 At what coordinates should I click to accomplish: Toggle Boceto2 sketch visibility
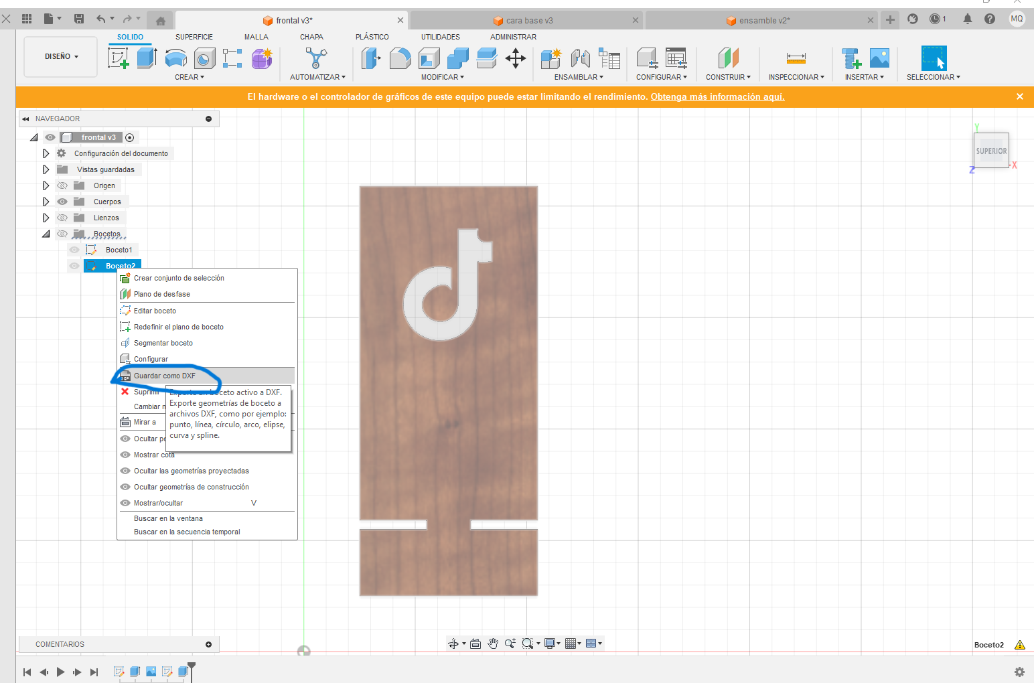point(74,266)
